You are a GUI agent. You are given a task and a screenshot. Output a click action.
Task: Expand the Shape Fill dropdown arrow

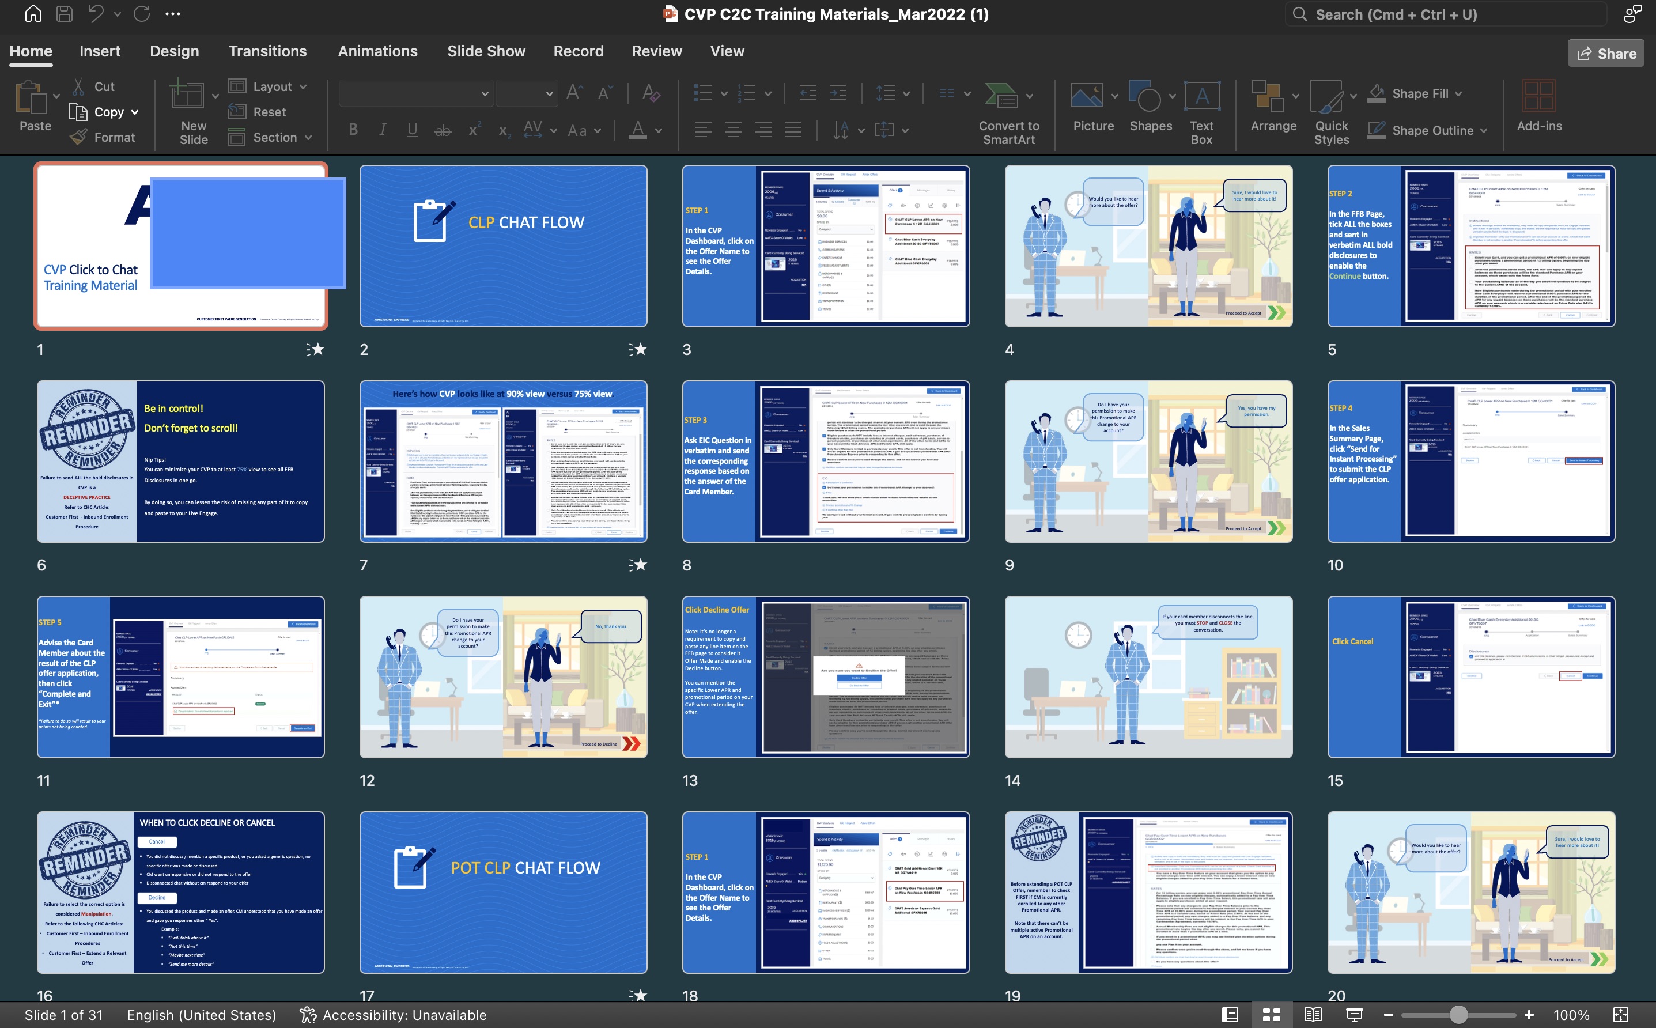pyautogui.click(x=1459, y=94)
